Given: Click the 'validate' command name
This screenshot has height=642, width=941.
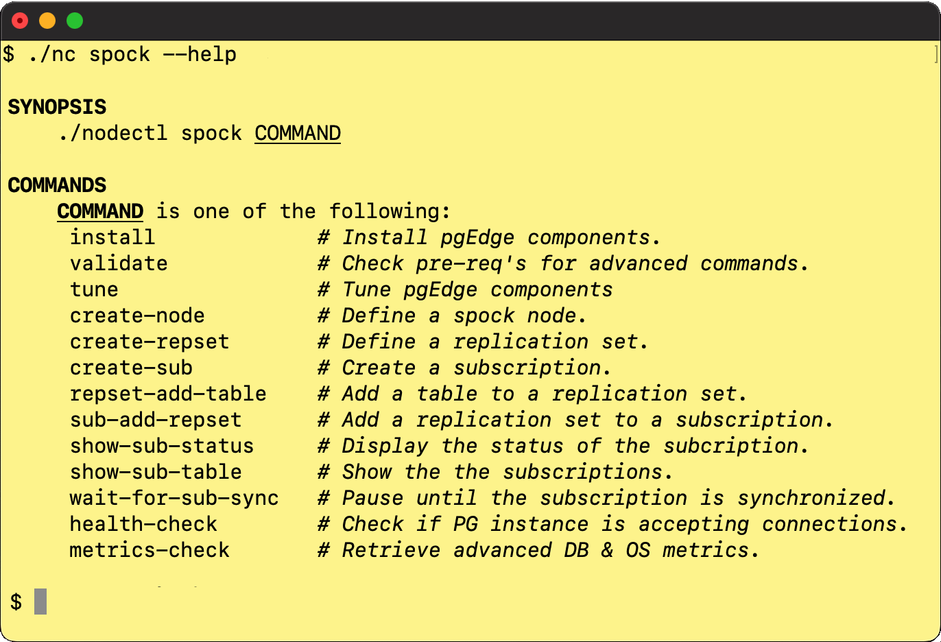Looking at the screenshot, I should tap(119, 263).
